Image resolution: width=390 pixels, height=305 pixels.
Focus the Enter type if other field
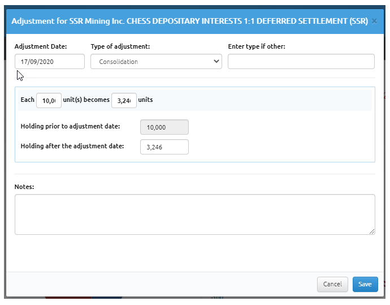301,62
